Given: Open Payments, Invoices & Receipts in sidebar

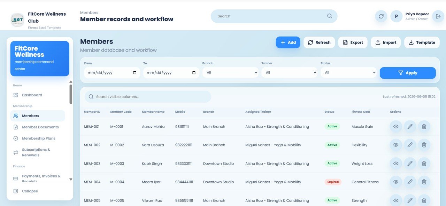Looking at the screenshot, I should [38, 178].
